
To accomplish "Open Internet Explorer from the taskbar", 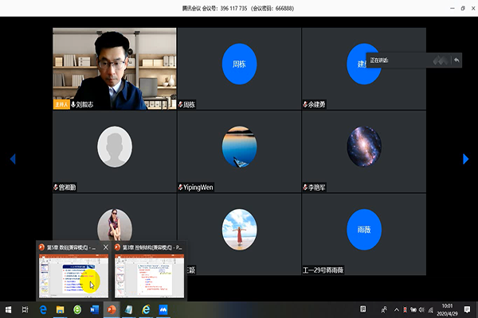I will (146, 309).
